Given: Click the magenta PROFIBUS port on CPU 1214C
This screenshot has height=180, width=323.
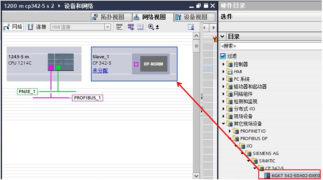Looking at the screenshot, I should click(51, 67).
